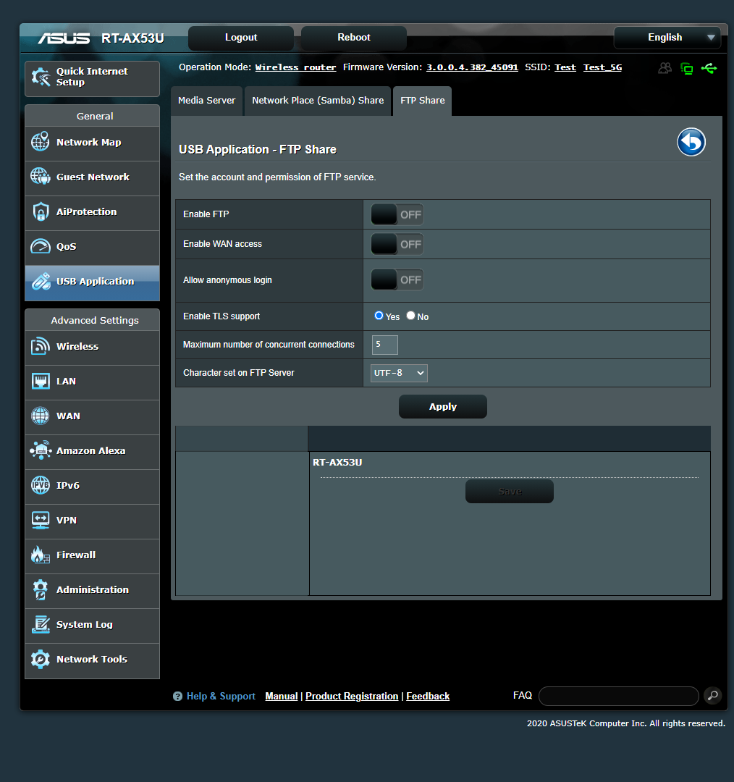Click the Logout button
This screenshot has width=734, height=782.
(241, 38)
